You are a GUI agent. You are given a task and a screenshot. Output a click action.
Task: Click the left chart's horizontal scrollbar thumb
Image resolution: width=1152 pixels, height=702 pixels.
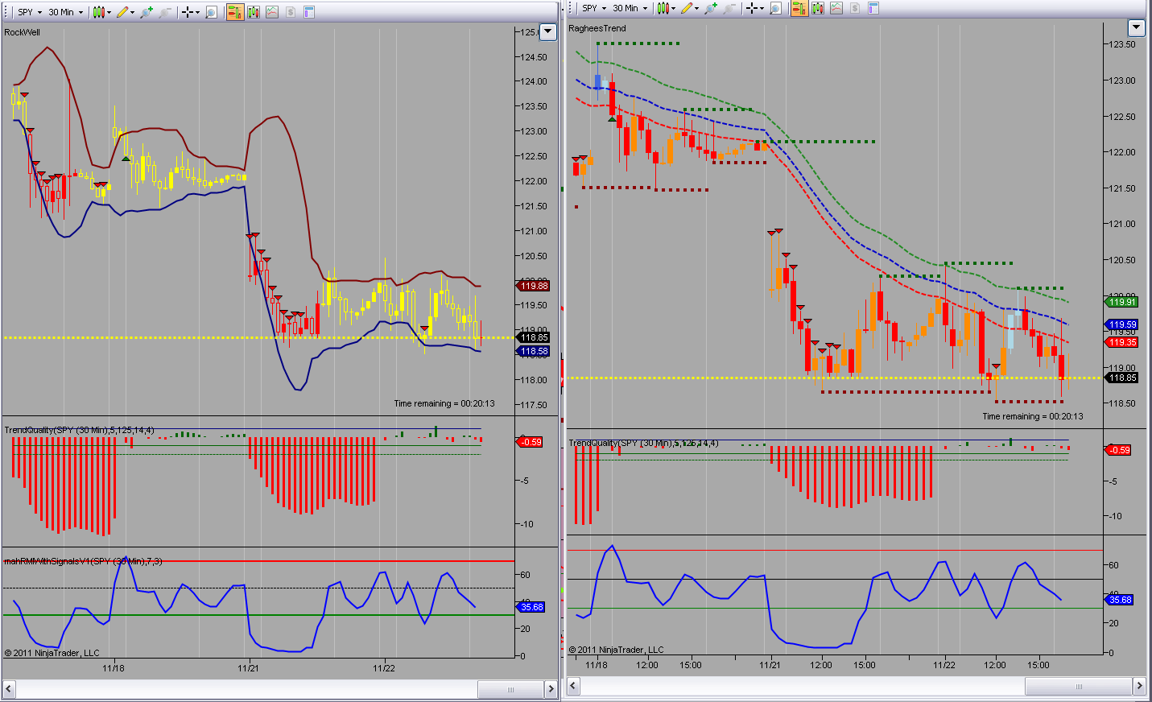[x=510, y=689]
